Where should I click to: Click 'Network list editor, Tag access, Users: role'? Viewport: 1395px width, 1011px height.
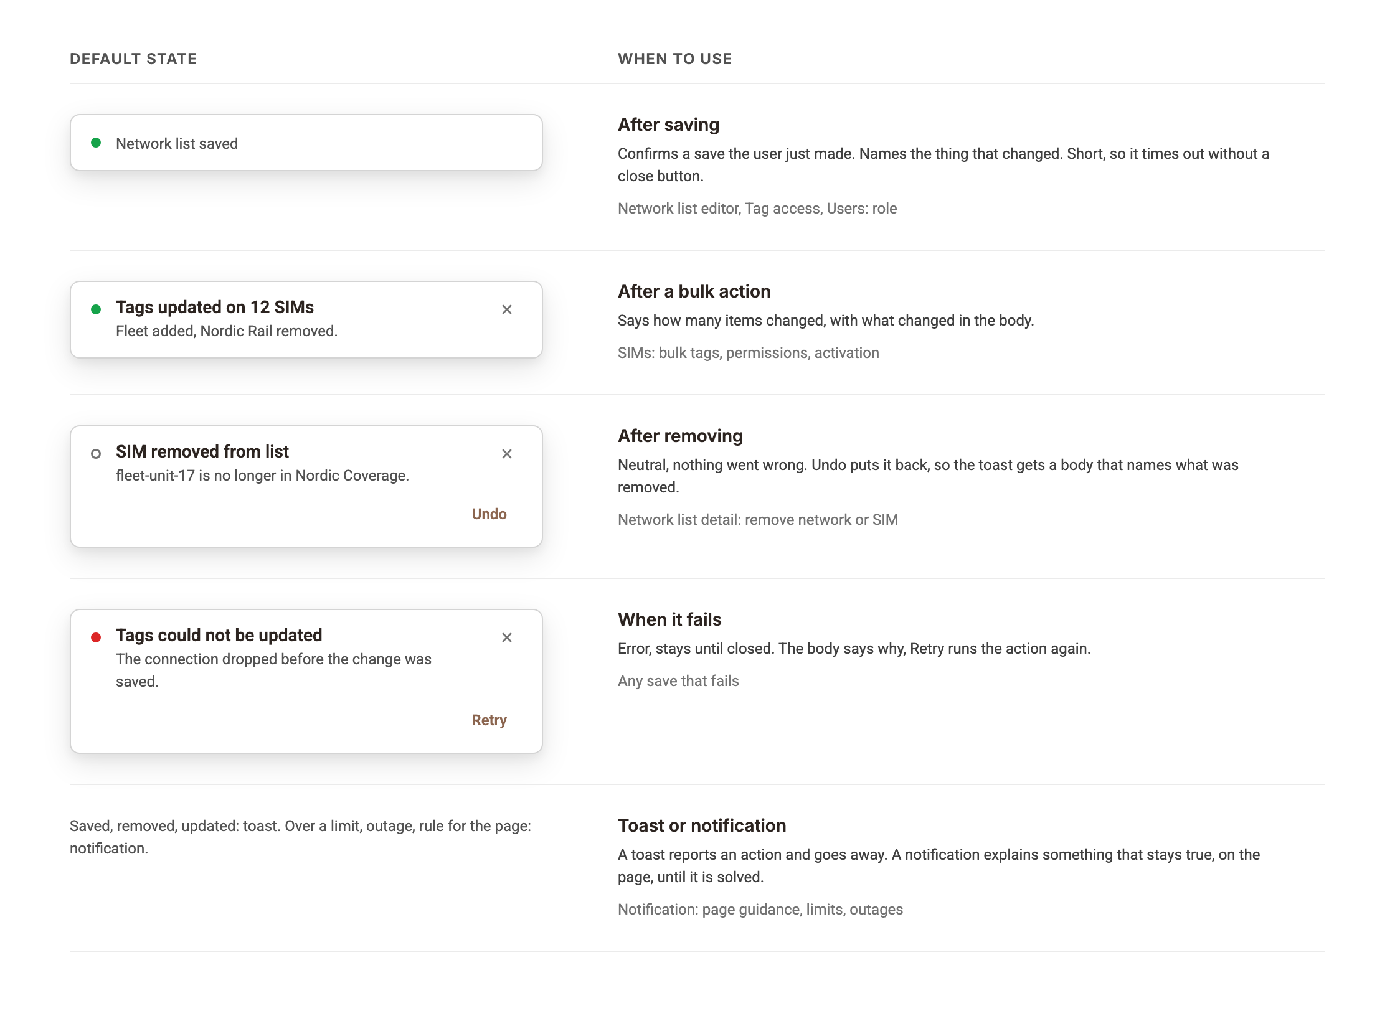757,209
